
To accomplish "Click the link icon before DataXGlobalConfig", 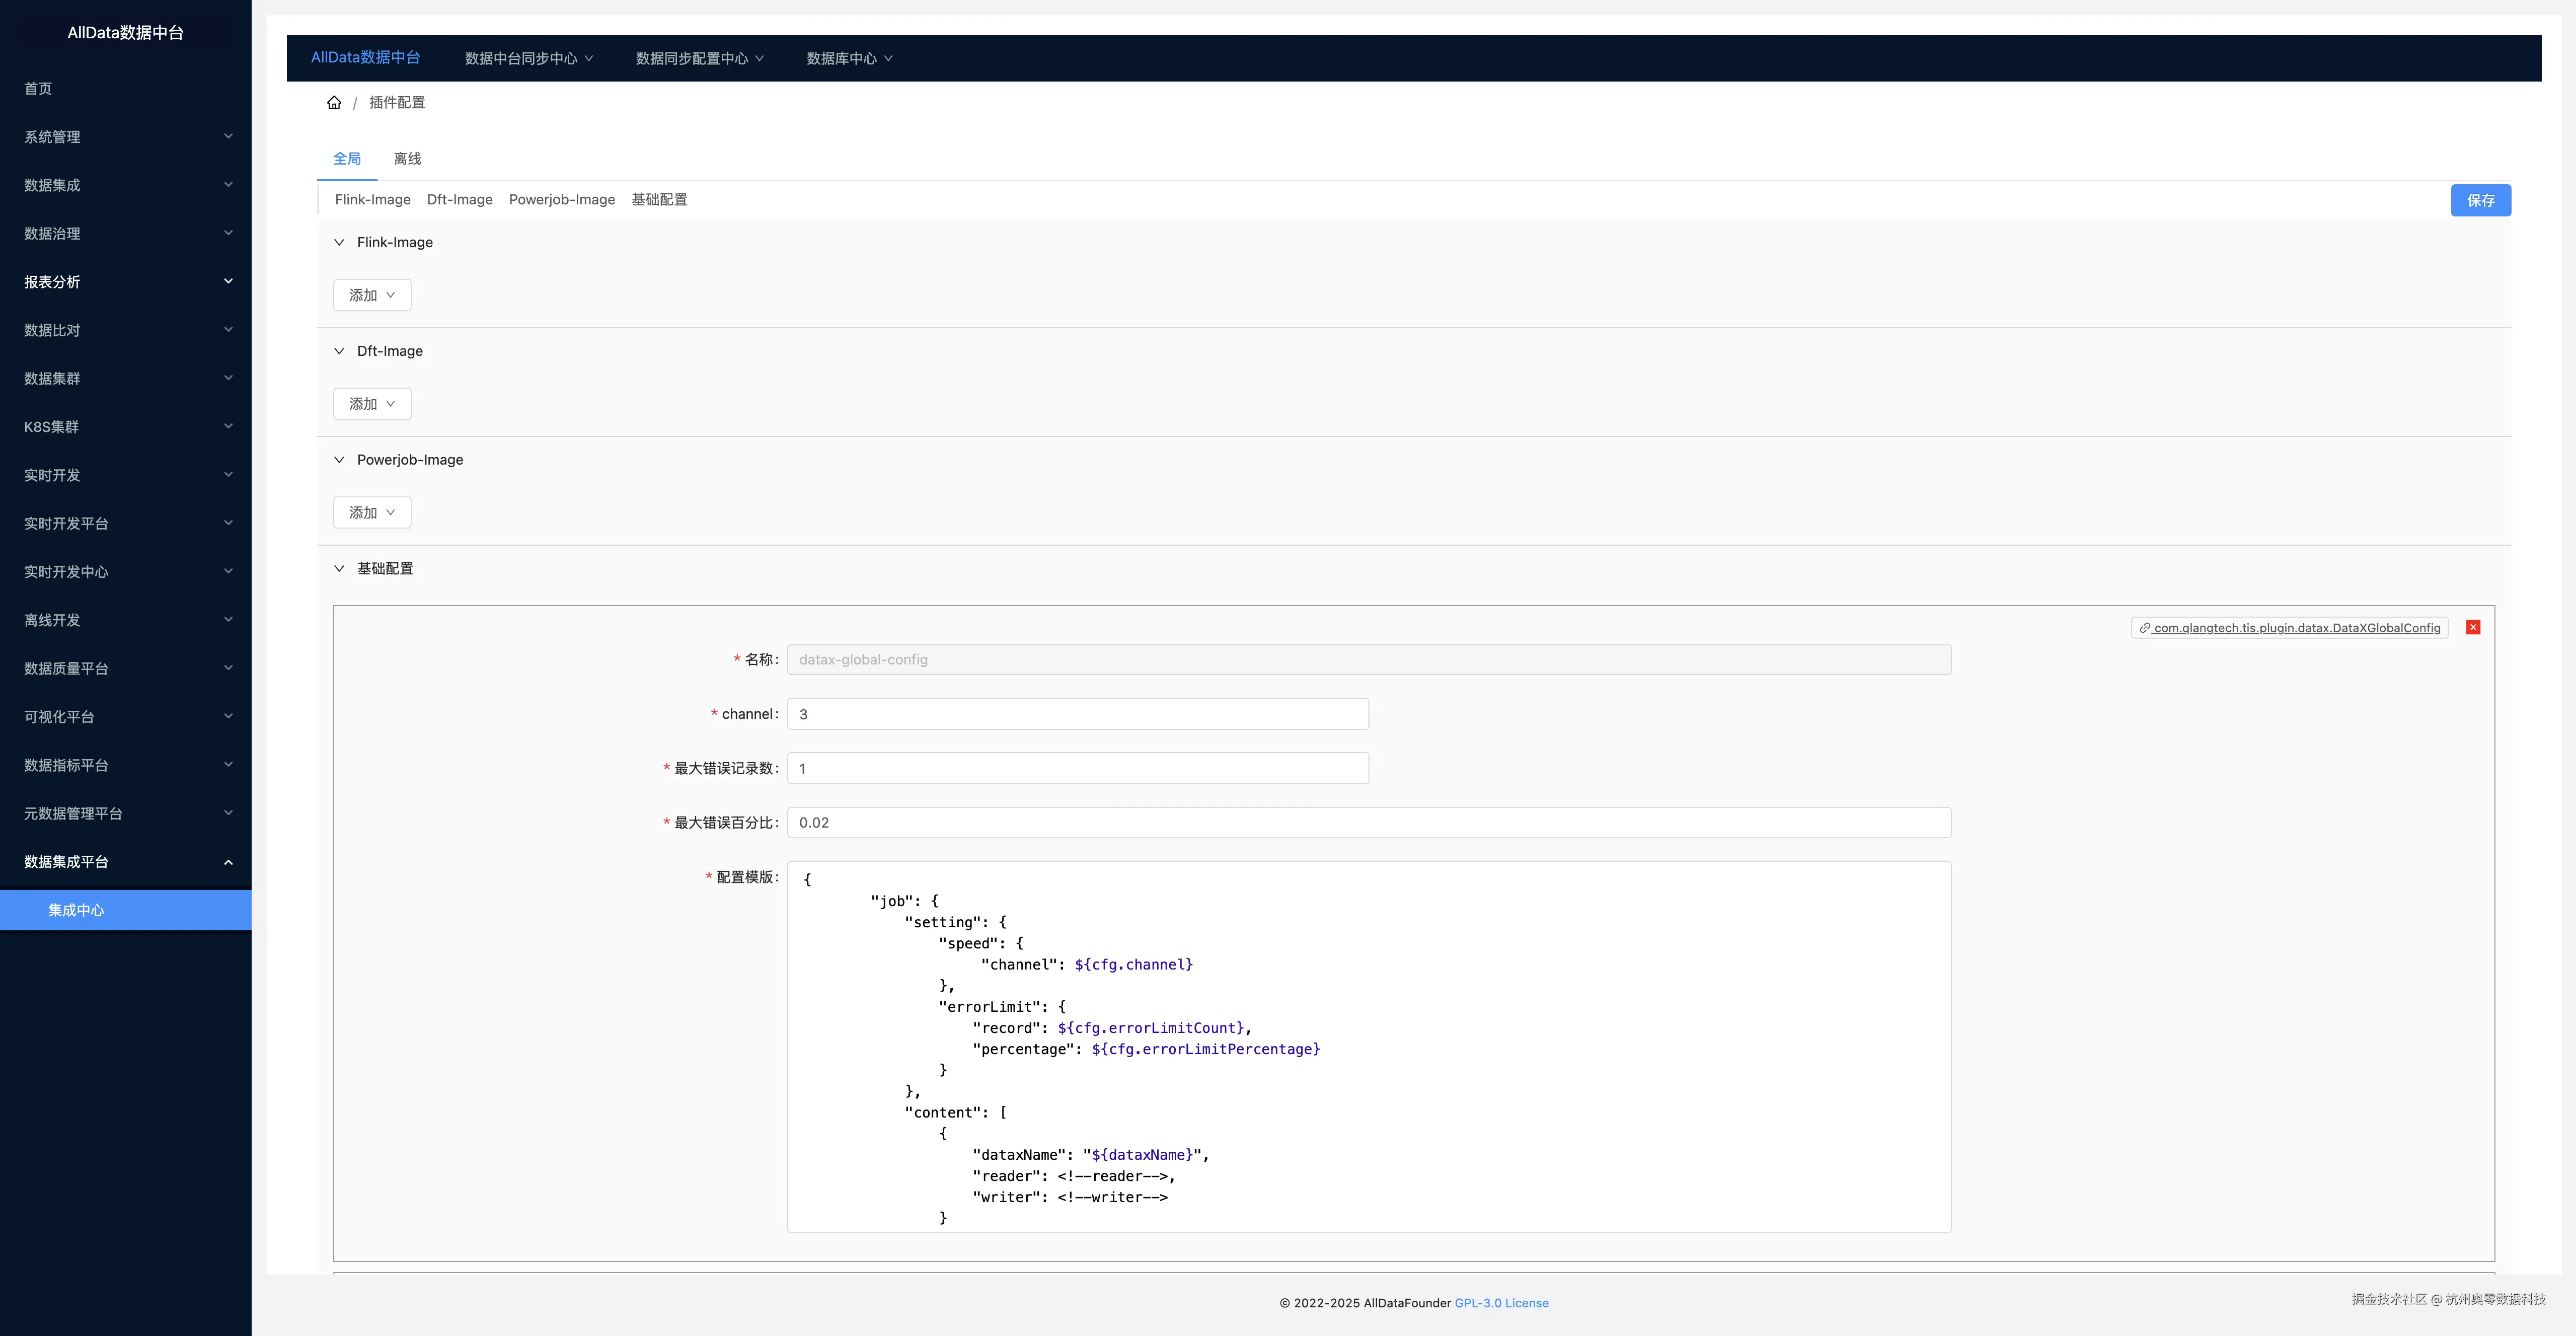I will [x=2144, y=628].
